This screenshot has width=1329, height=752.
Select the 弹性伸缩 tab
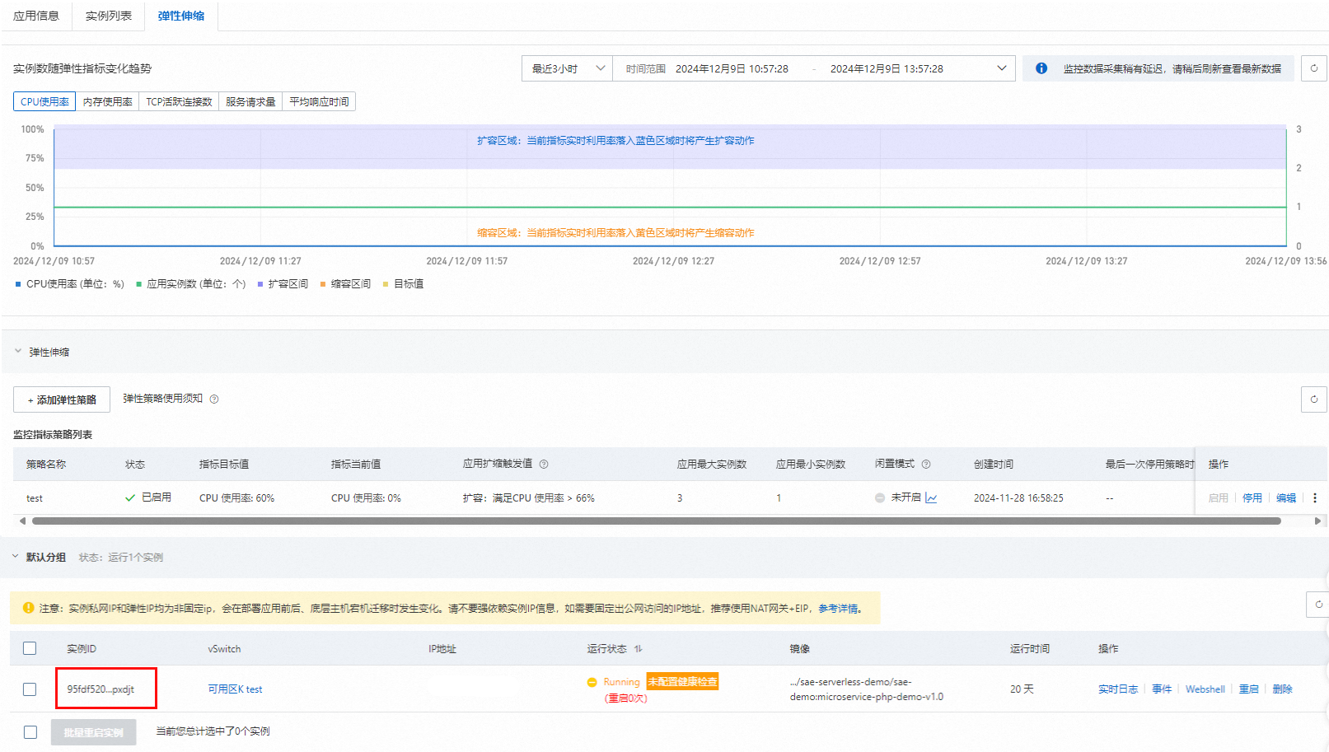click(x=181, y=16)
